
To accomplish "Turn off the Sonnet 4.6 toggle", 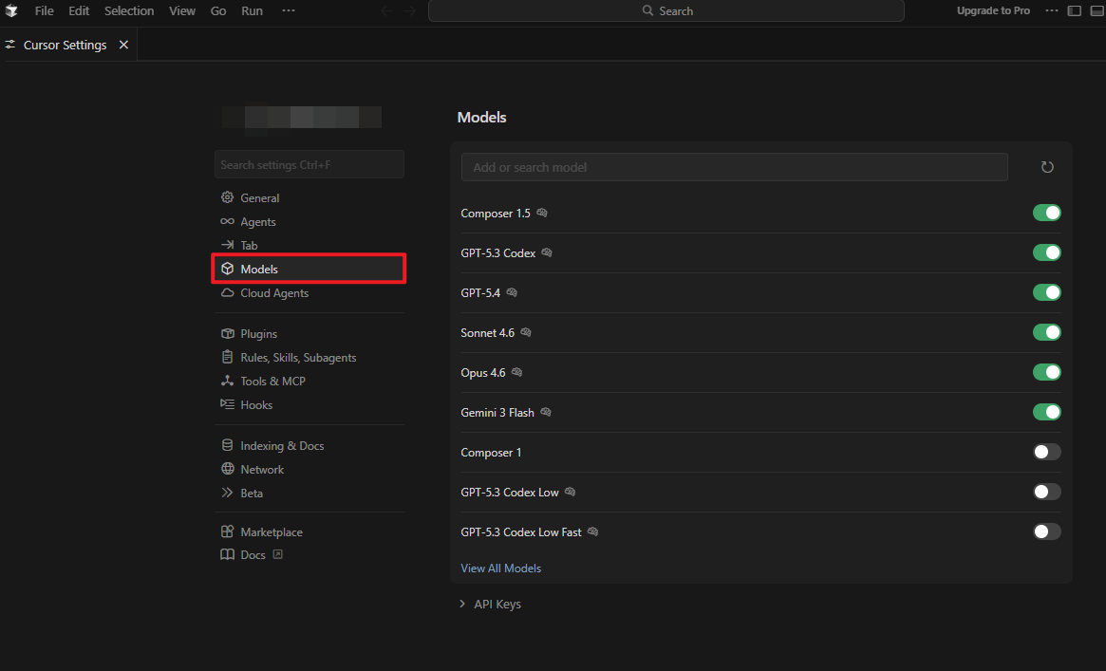I will coord(1047,332).
